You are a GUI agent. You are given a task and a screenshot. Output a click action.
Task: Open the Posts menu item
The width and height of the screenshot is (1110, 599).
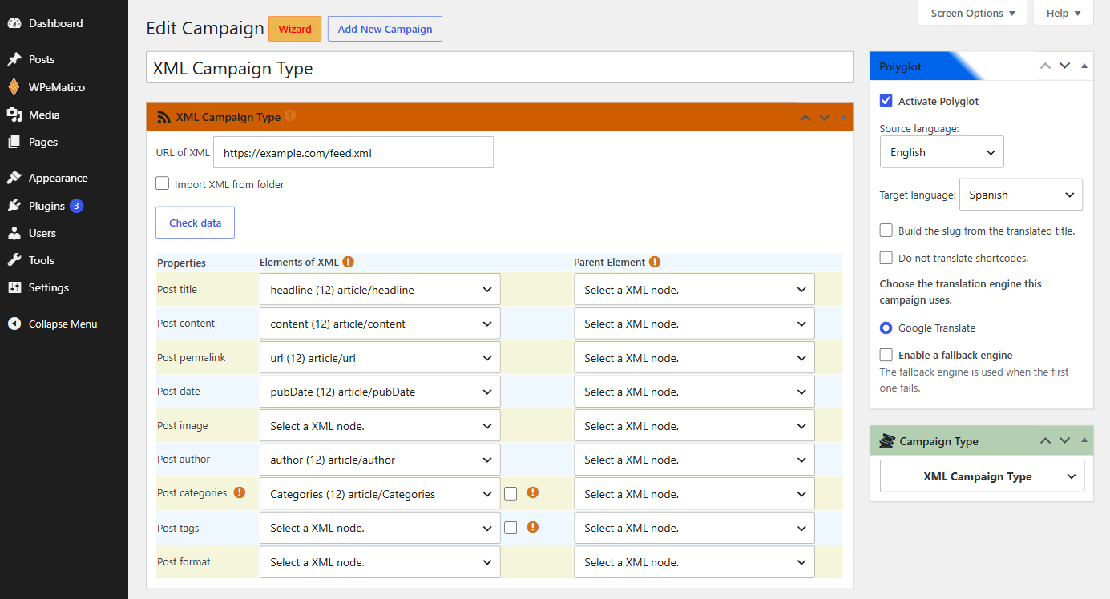pyautogui.click(x=64, y=59)
